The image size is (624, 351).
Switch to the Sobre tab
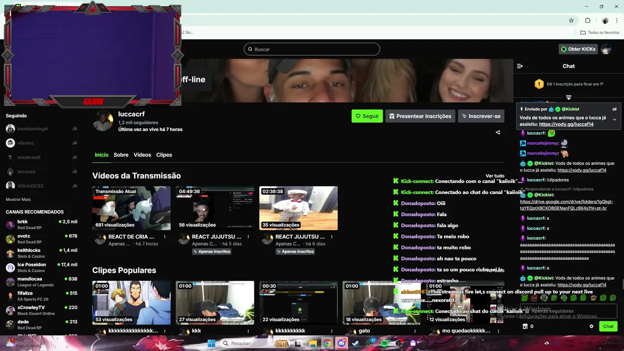(121, 155)
